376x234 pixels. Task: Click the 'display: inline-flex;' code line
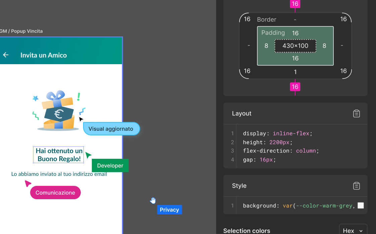coord(277,133)
